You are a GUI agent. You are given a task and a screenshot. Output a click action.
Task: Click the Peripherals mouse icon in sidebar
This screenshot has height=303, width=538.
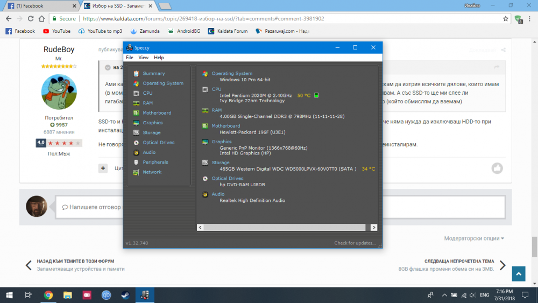136,163
